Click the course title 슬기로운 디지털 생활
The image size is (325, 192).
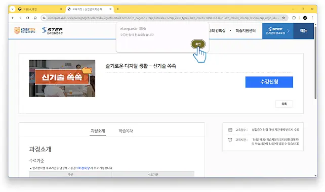[x=141, y=66]
